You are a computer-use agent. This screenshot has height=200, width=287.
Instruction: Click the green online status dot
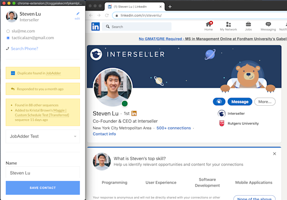tap(125, 104)
